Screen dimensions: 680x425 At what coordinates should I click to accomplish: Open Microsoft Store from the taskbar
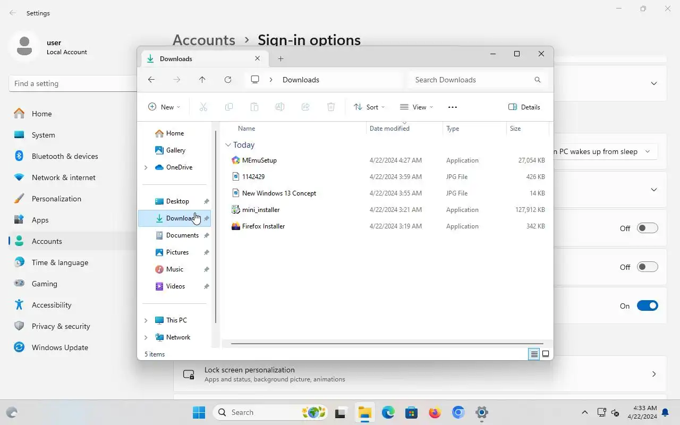411,412
